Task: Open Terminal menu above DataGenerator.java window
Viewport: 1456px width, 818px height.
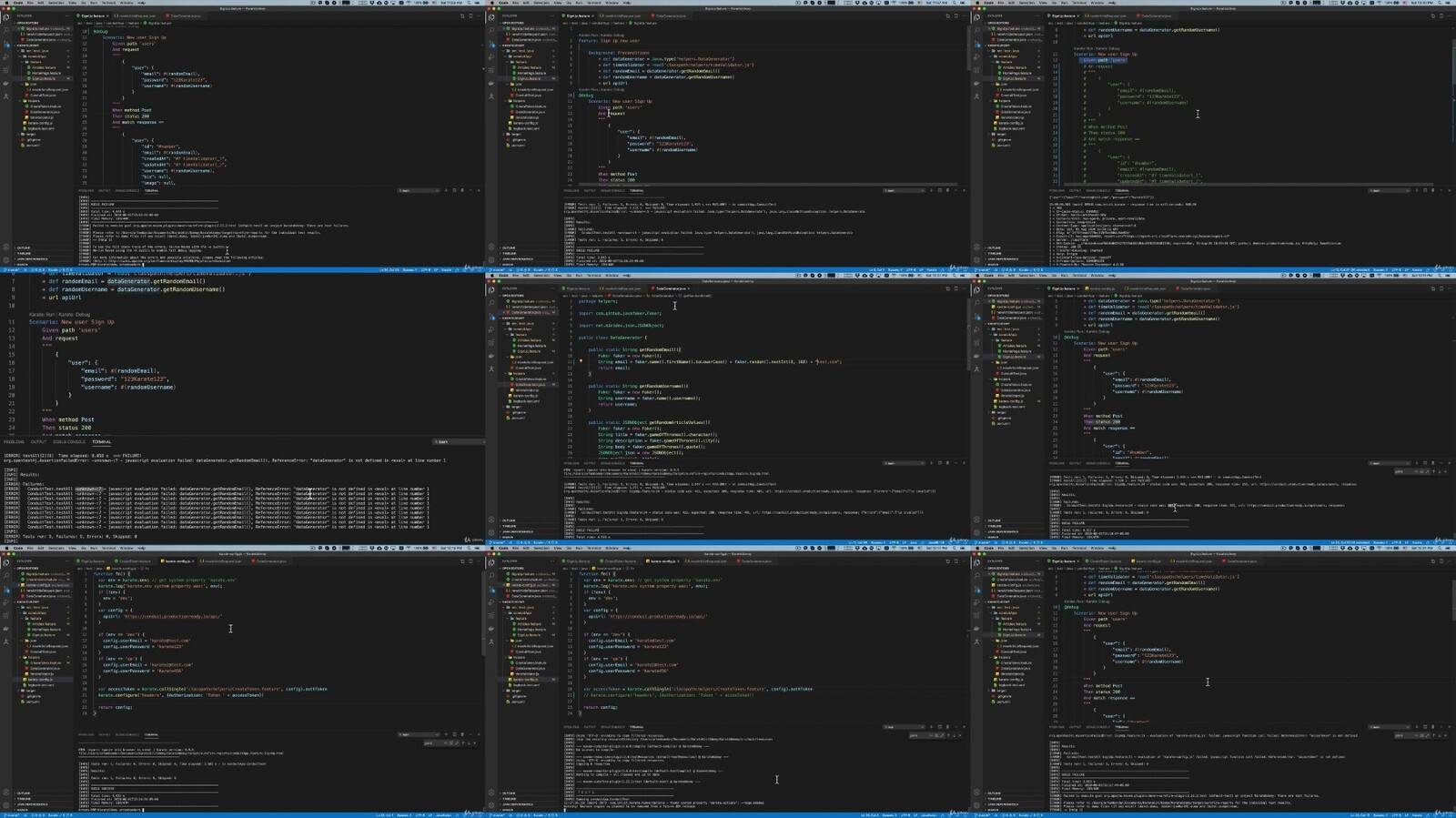Action: (x=594, y=276)
